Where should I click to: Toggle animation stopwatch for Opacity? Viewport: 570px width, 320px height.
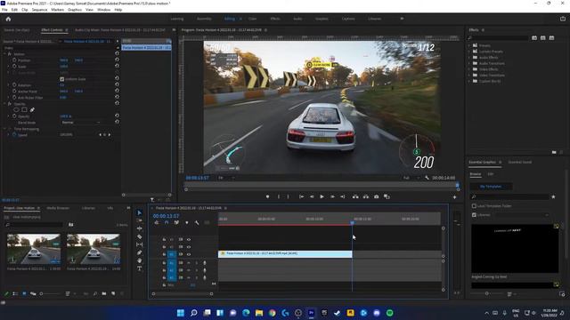pyautogui.click(x=14, y=116)
